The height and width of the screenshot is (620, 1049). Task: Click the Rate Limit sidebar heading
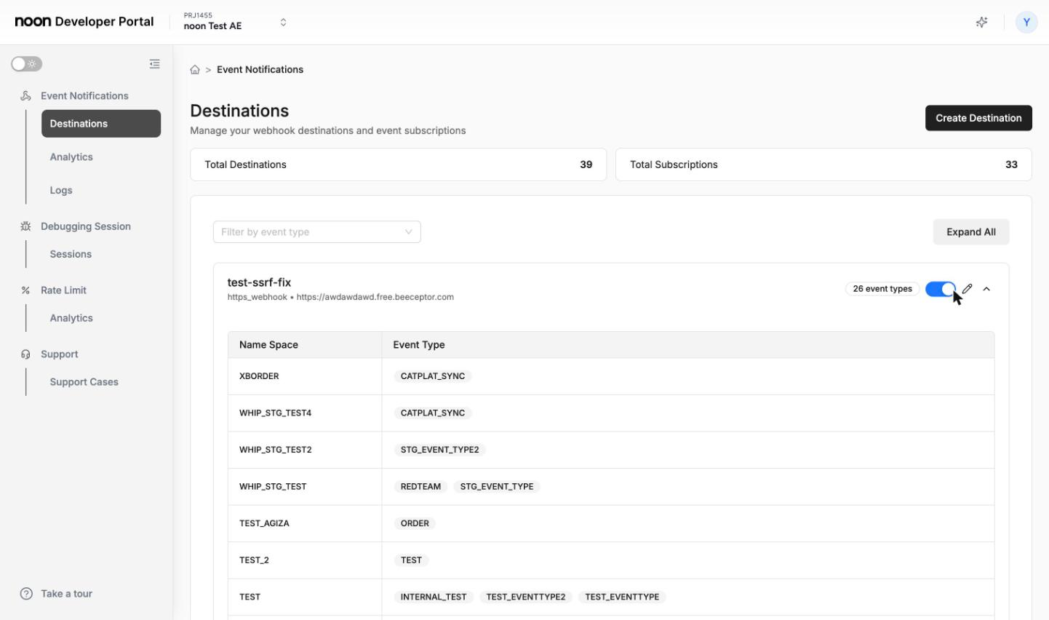[x=63, y=290]
